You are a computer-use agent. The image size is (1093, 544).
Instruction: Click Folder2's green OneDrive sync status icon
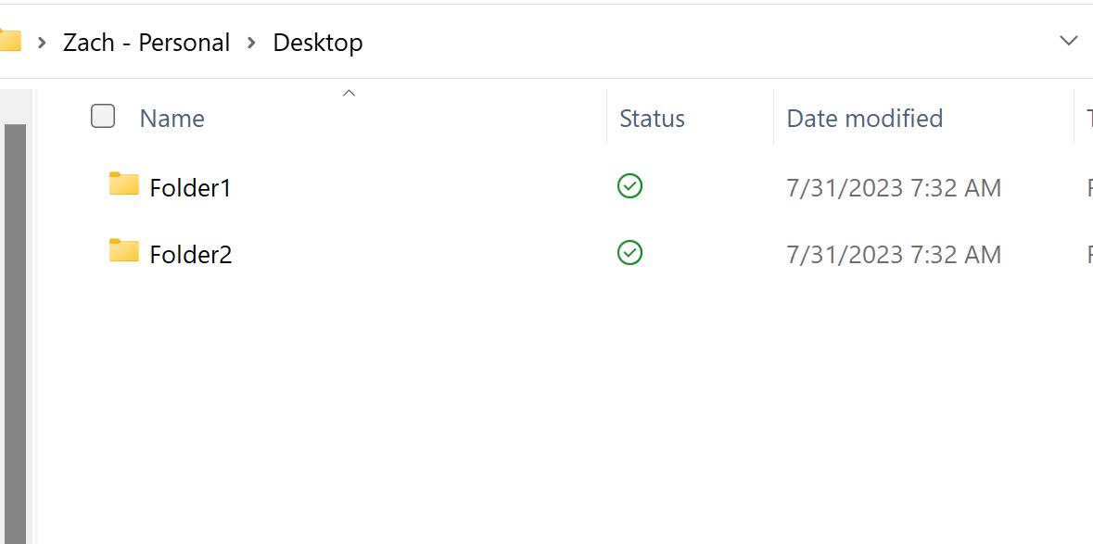pos(629,252)
